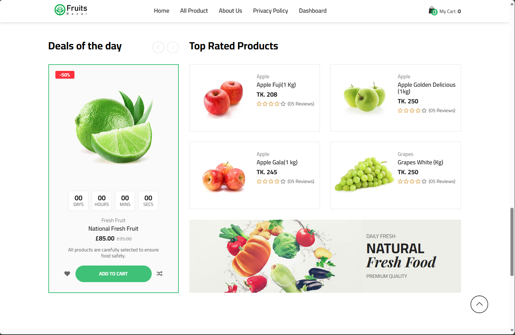Click the Apple Fuji star rating

tap(271, 104)
